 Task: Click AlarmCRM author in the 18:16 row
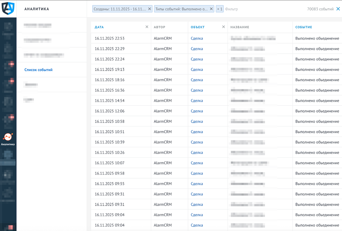[163, 80]
